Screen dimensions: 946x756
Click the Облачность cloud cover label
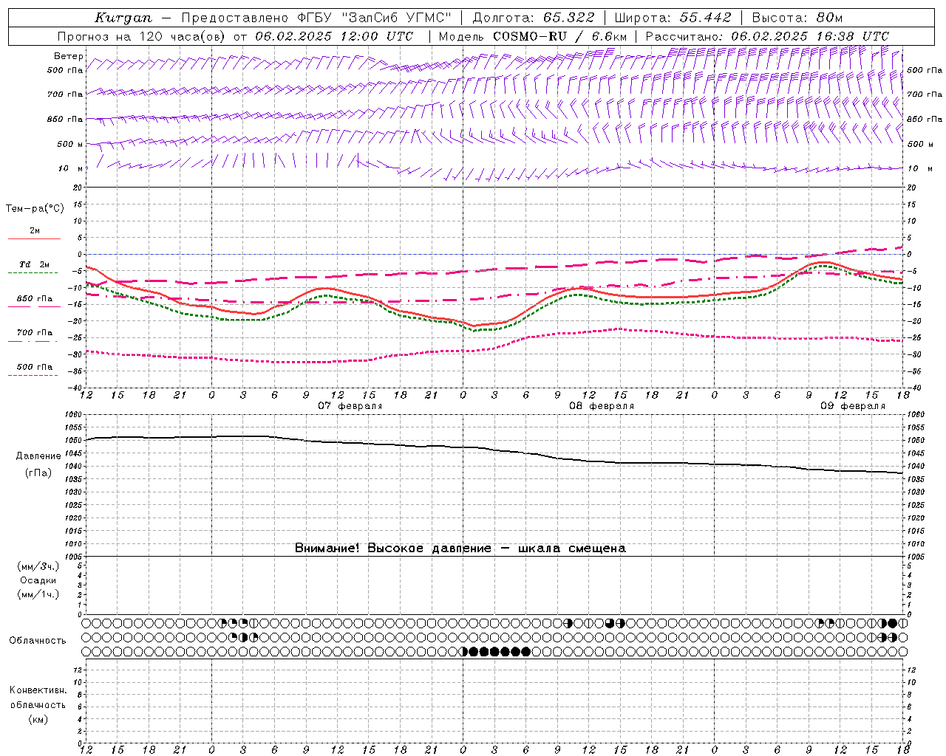coord(38,641)
